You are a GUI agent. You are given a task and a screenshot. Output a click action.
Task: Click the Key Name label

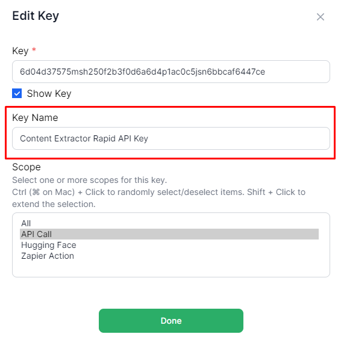(x=35, y=118)
